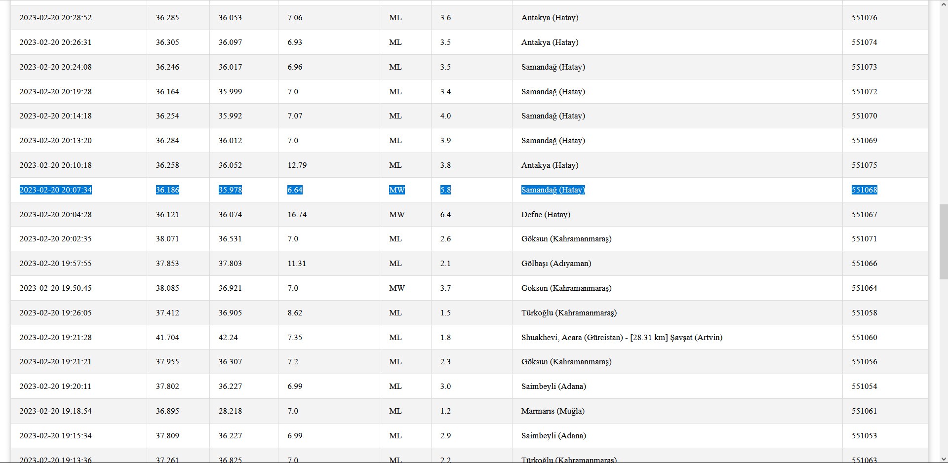The width and height of the screenshot is (948, 463).
Task: Select event ID 551053
Action: (865, 436)
